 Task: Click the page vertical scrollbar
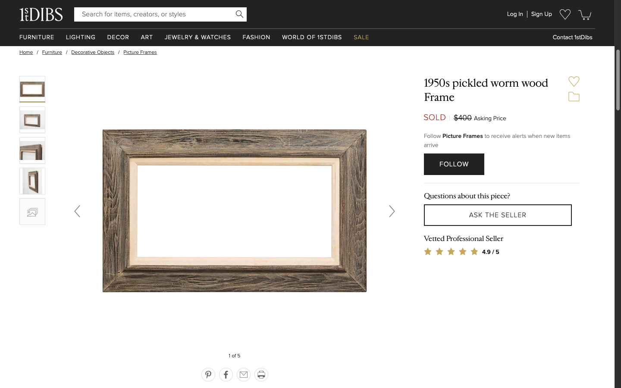[x=618, y=216]
